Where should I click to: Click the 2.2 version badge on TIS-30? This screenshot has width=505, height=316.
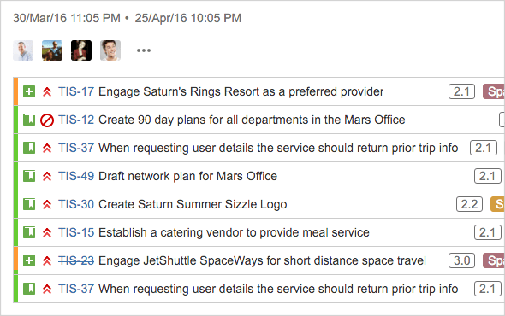click(x=469, y=204)
